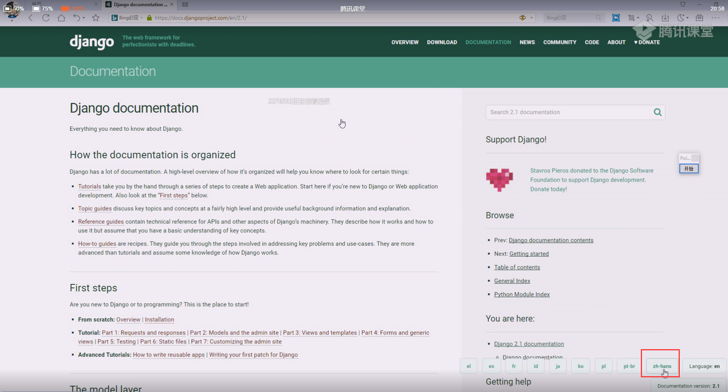Open the Table of contents link

coord(517,267)
